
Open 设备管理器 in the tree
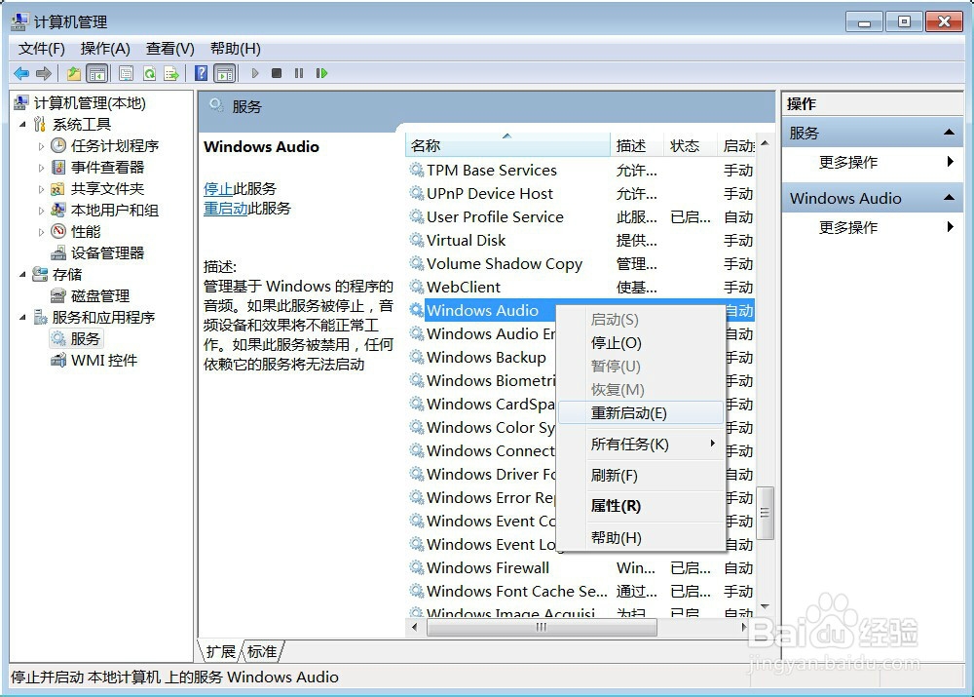coord(107,253)
